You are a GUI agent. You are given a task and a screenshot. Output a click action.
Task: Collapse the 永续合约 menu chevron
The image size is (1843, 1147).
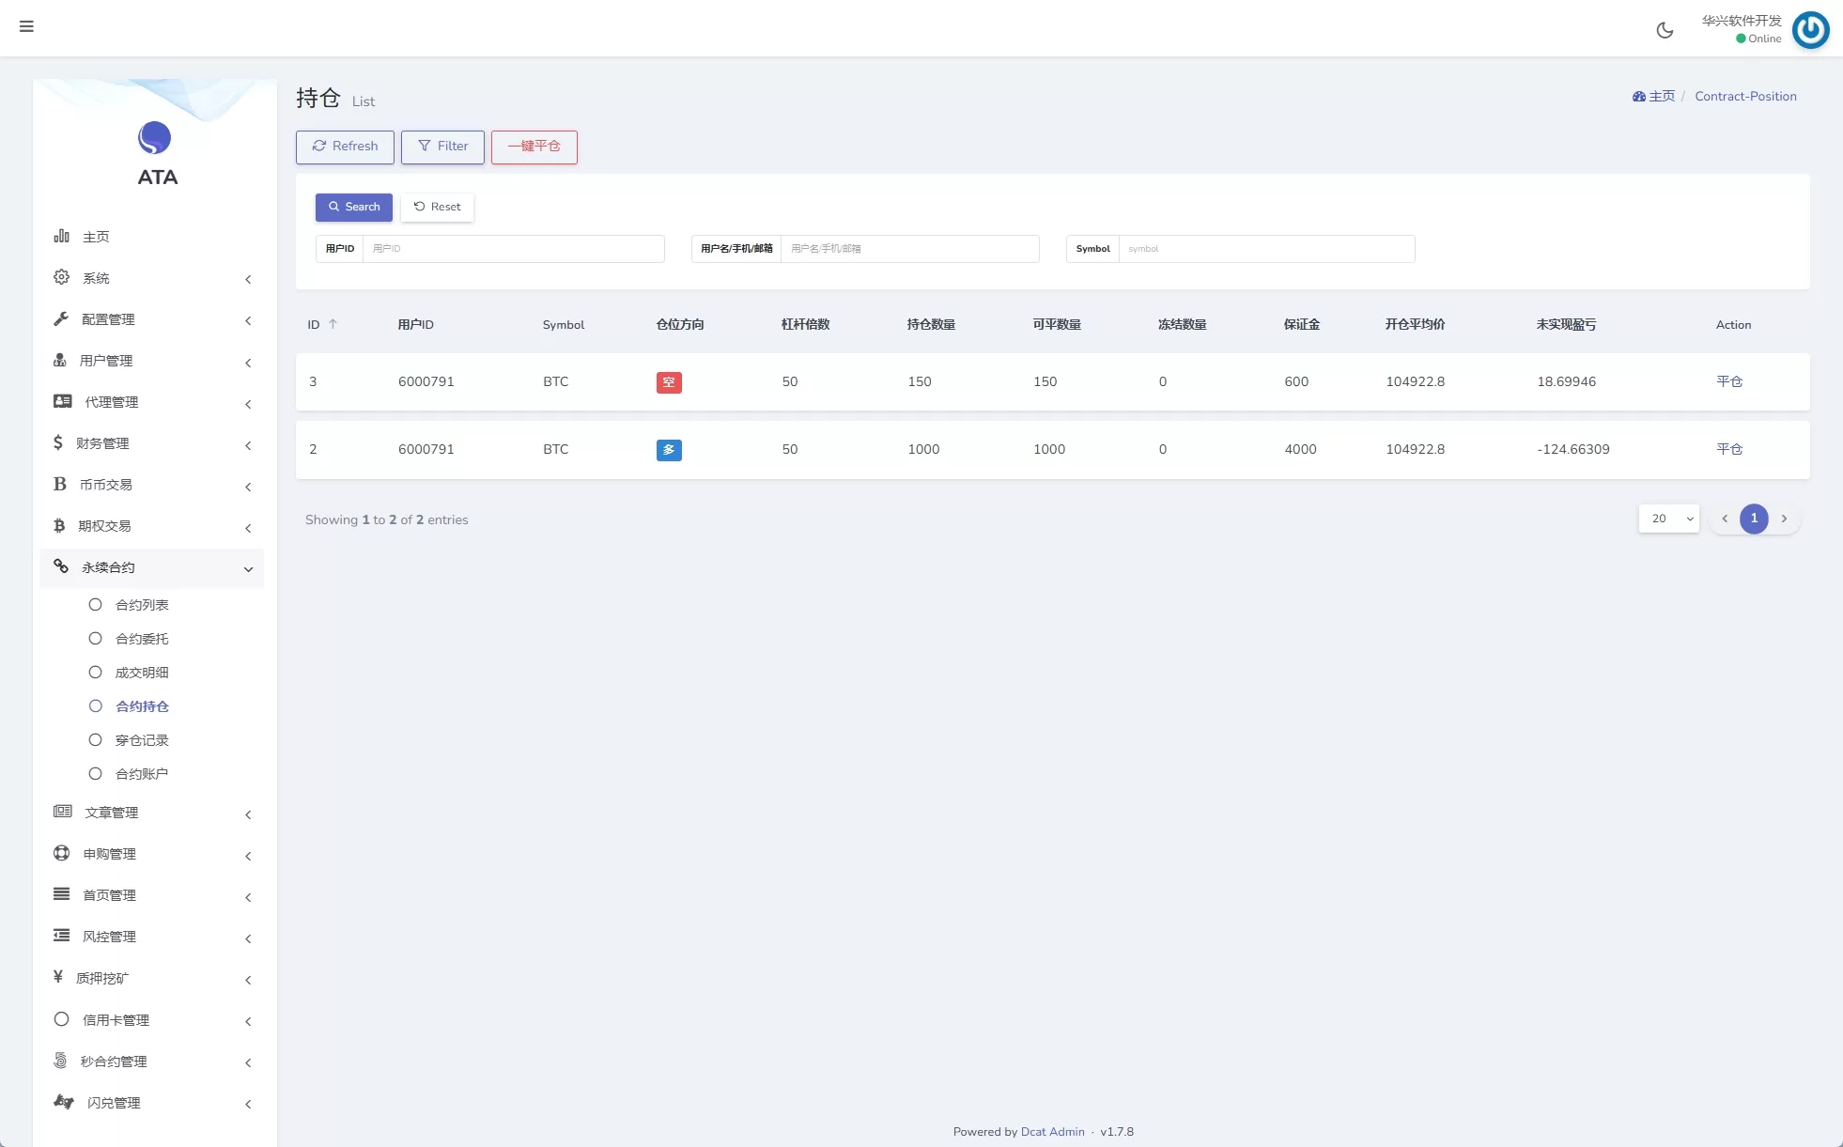pos(248,569)
